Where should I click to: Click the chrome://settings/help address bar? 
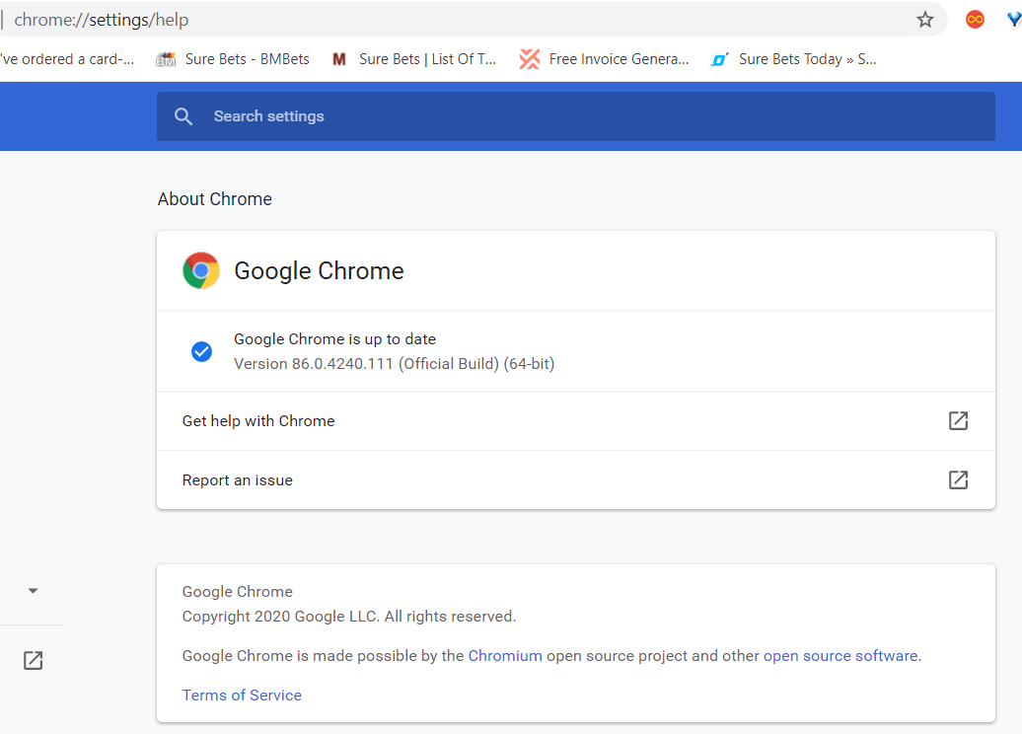395,20
